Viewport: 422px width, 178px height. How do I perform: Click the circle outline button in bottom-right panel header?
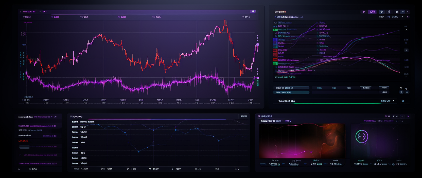point(402,116)
